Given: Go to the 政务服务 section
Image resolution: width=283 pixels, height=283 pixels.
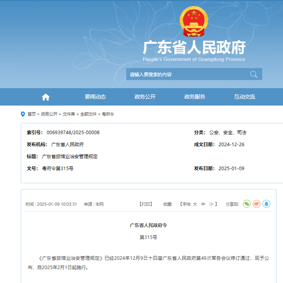Looking at the screenshot, I should coord(195,97).
